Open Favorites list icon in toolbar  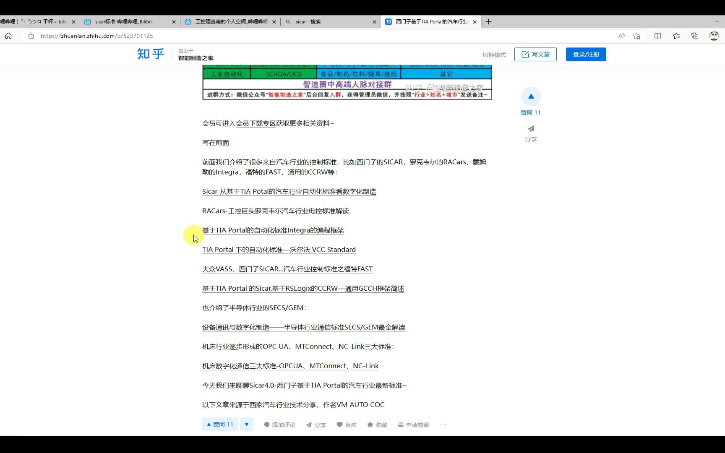click(x=676, y=36)
